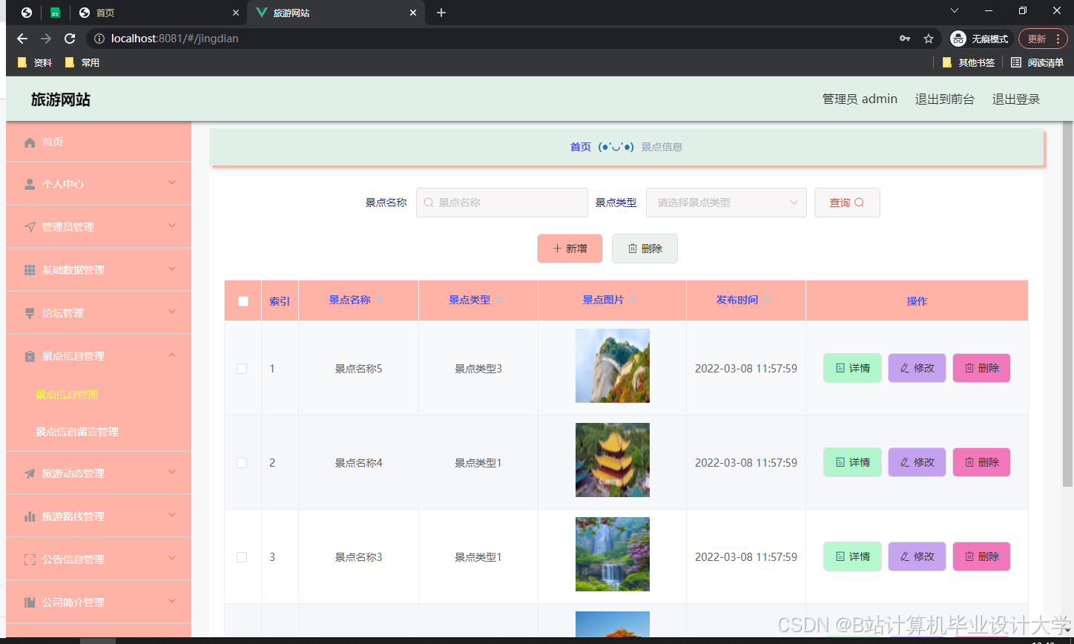Image resolution: width=1074 pixels, height=644 pixels.
Task: Expand the 管理员管理 sidebar menu
Action: coord(172,226)
